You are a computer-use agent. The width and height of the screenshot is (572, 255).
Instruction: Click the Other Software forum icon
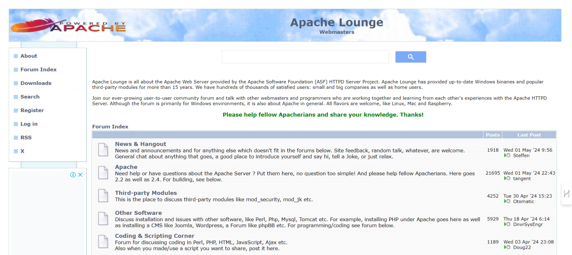(103, 219)
